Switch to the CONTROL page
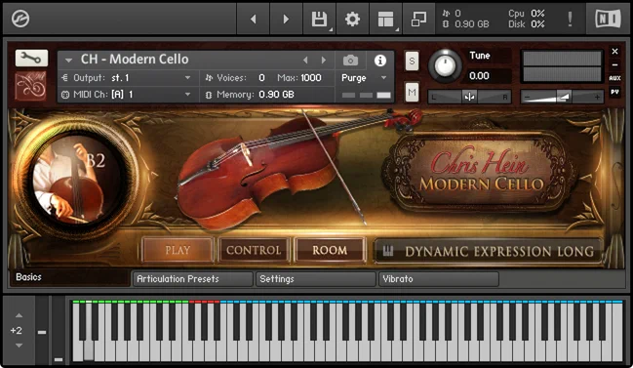 (x=254, y=251)
